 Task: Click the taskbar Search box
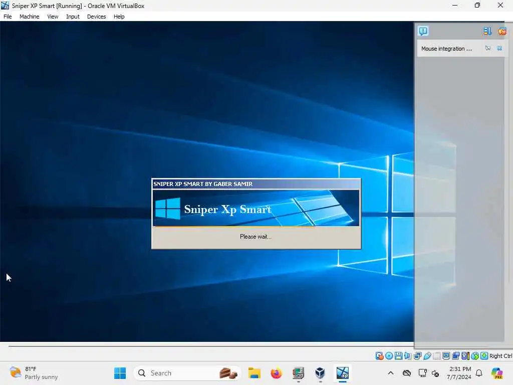pos(187,373)
